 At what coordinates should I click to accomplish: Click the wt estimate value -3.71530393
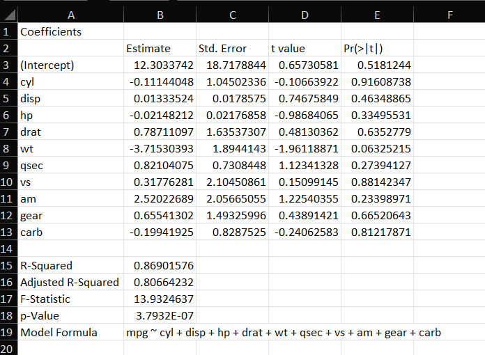pyautogui.click(x=164, y=149)
